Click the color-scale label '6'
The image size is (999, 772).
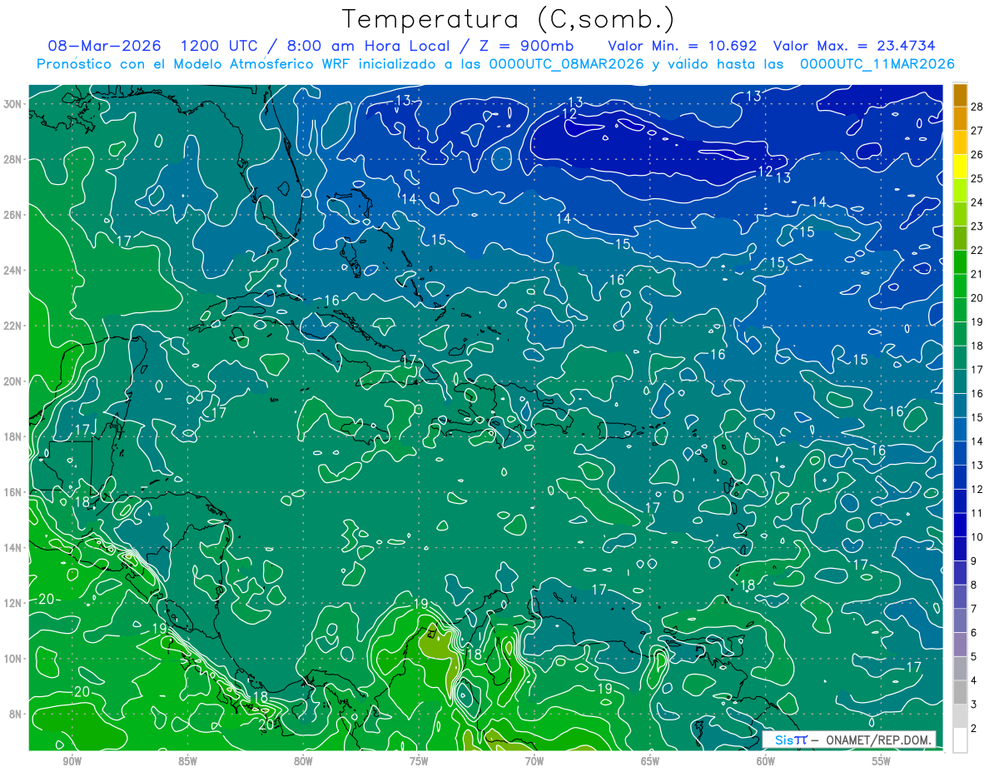(975, 633)
